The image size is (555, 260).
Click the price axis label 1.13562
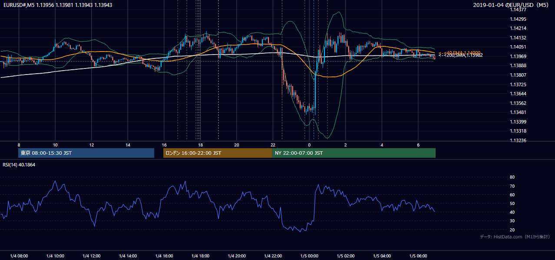[x=518, y=103]
